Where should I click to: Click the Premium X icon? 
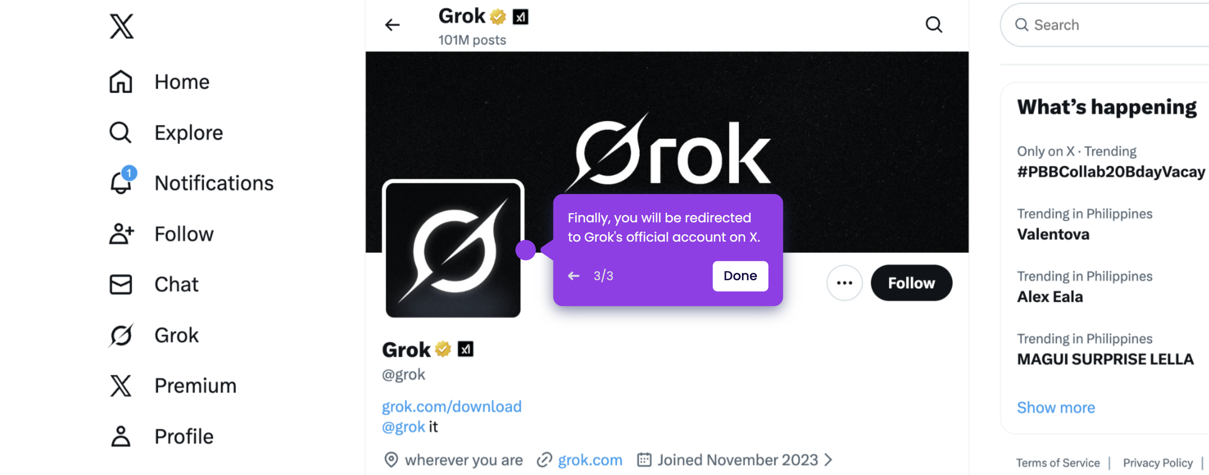pyautogui.click(x=121, y=385)
